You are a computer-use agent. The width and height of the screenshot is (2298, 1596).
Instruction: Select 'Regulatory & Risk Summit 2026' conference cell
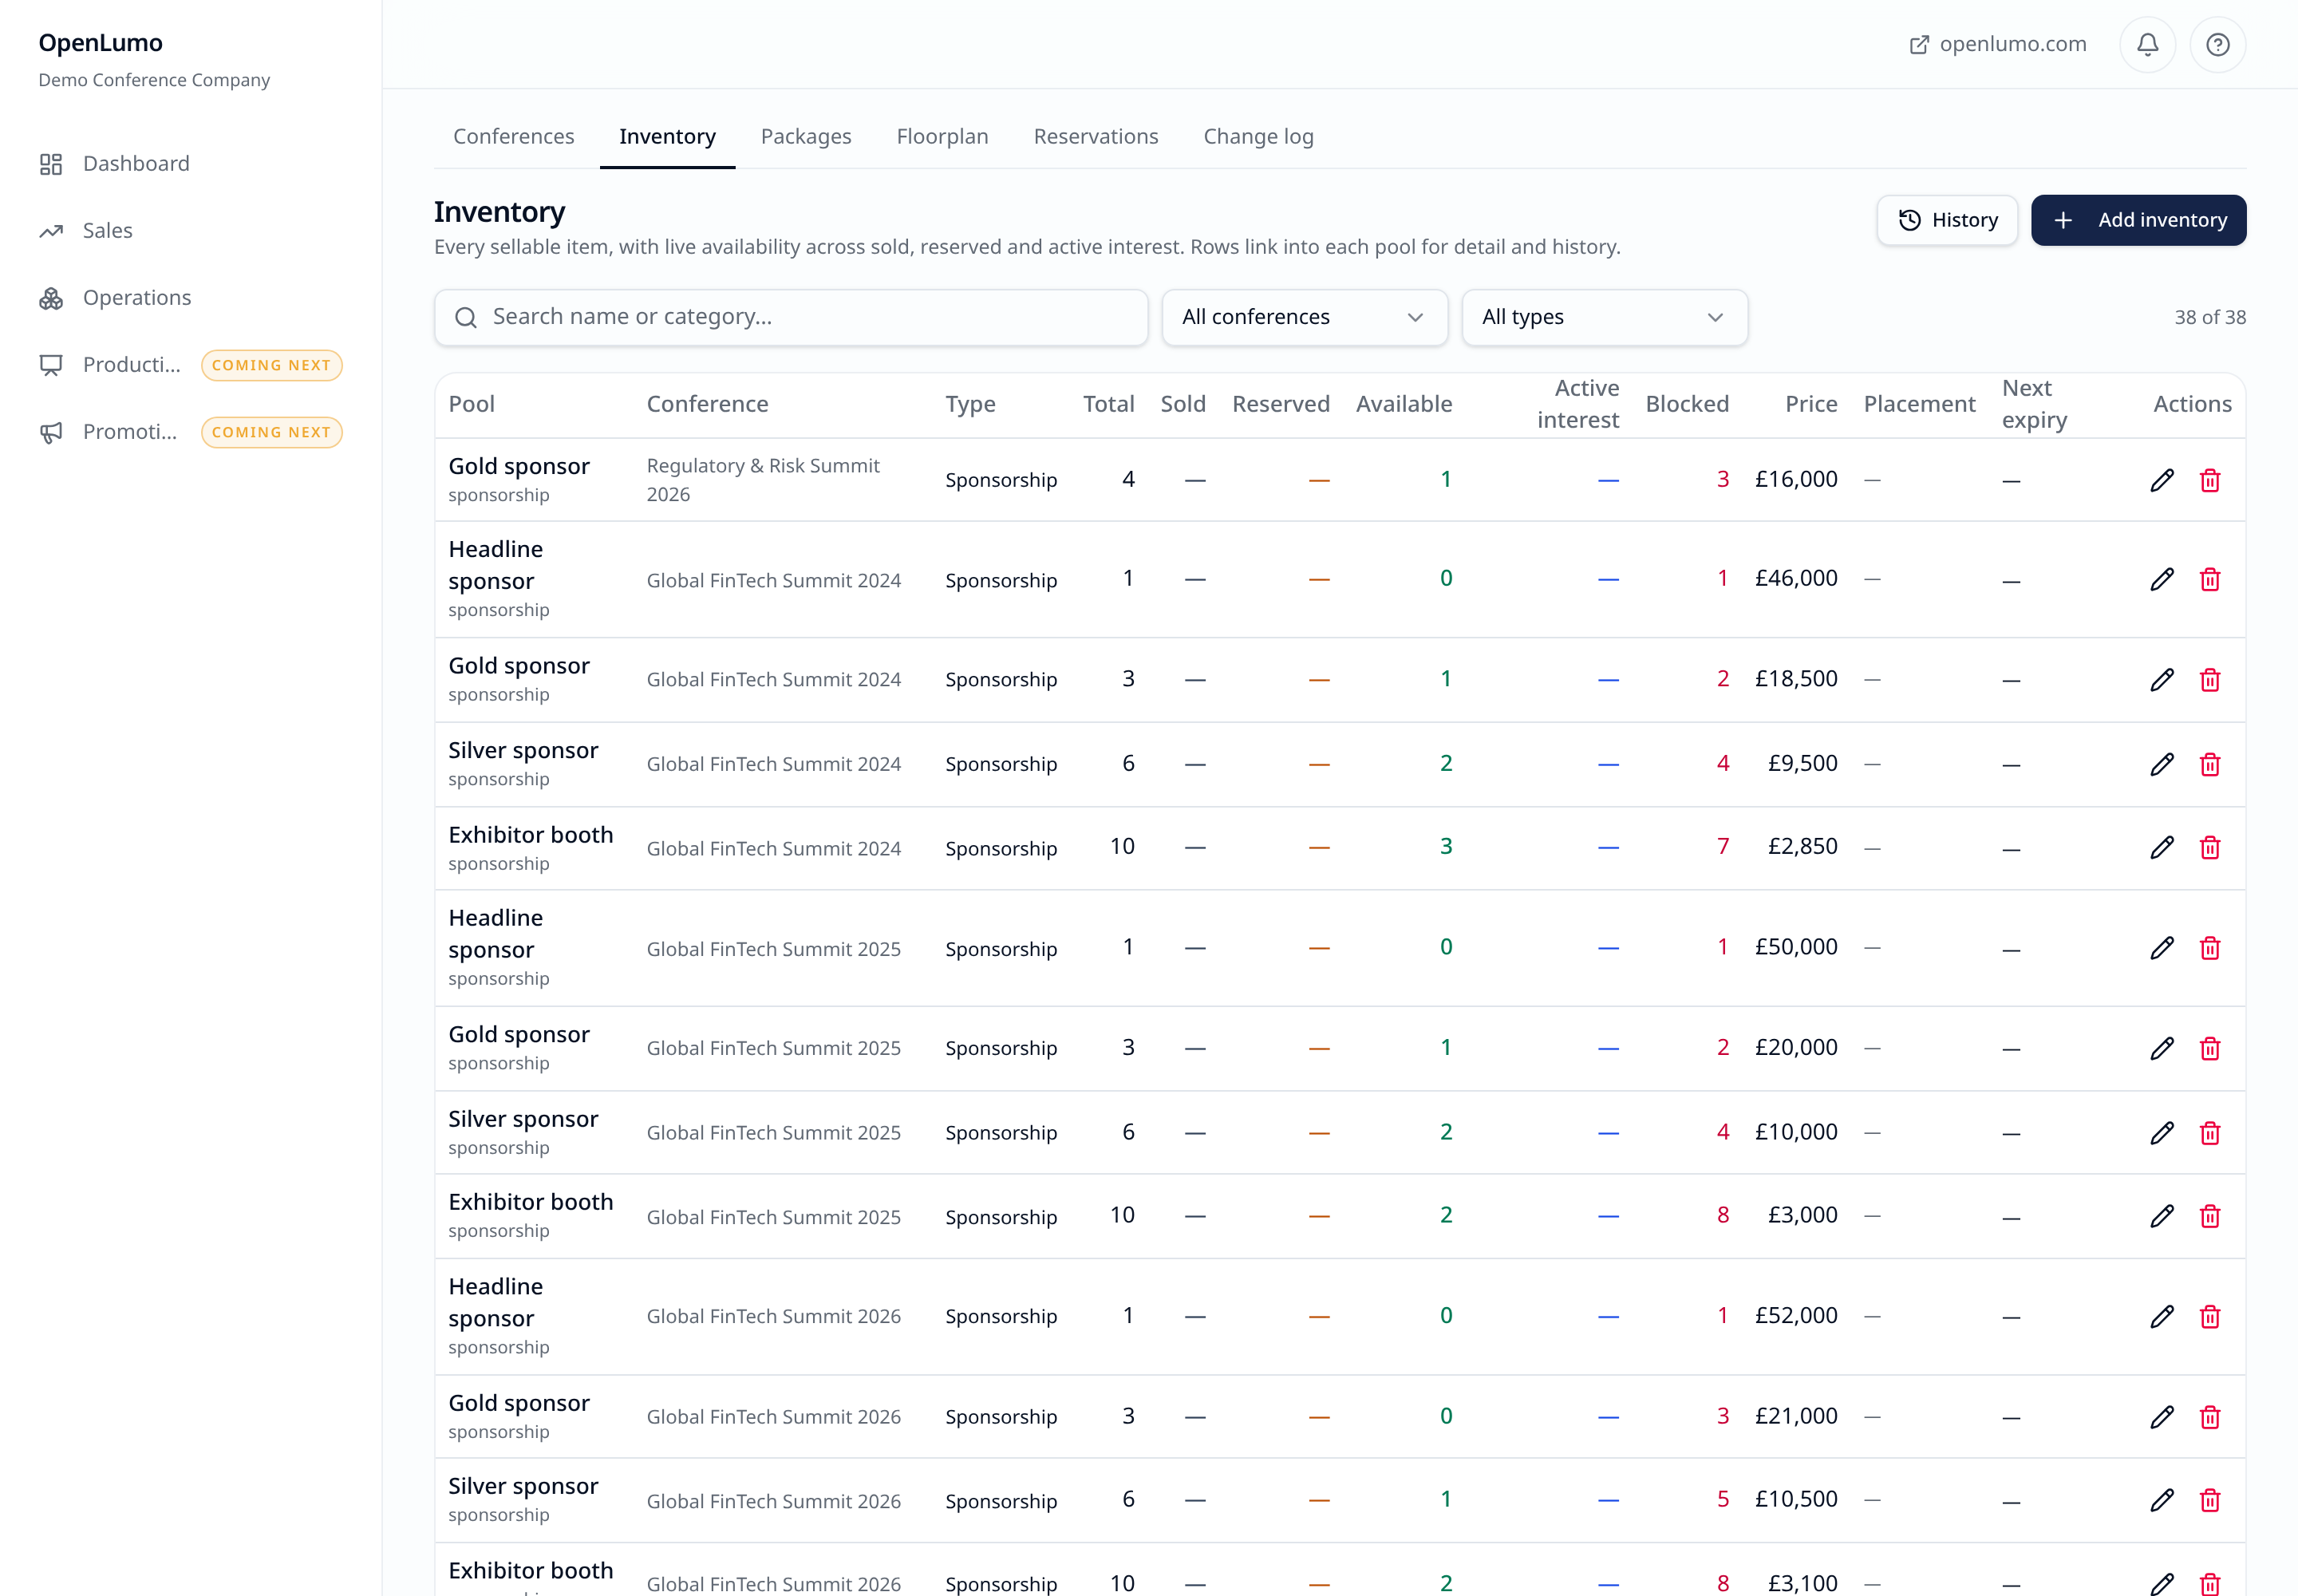763,480
